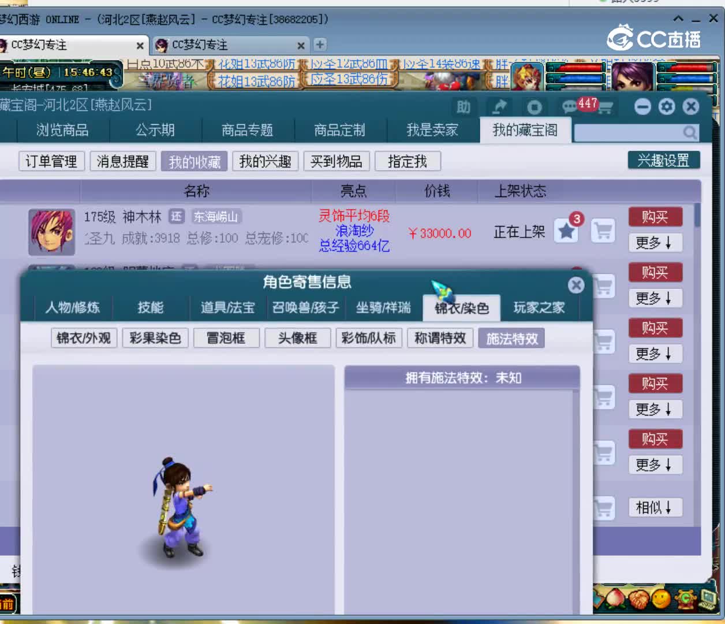Click the 拥有施法特效：未知 header

(x=463, y=378)
